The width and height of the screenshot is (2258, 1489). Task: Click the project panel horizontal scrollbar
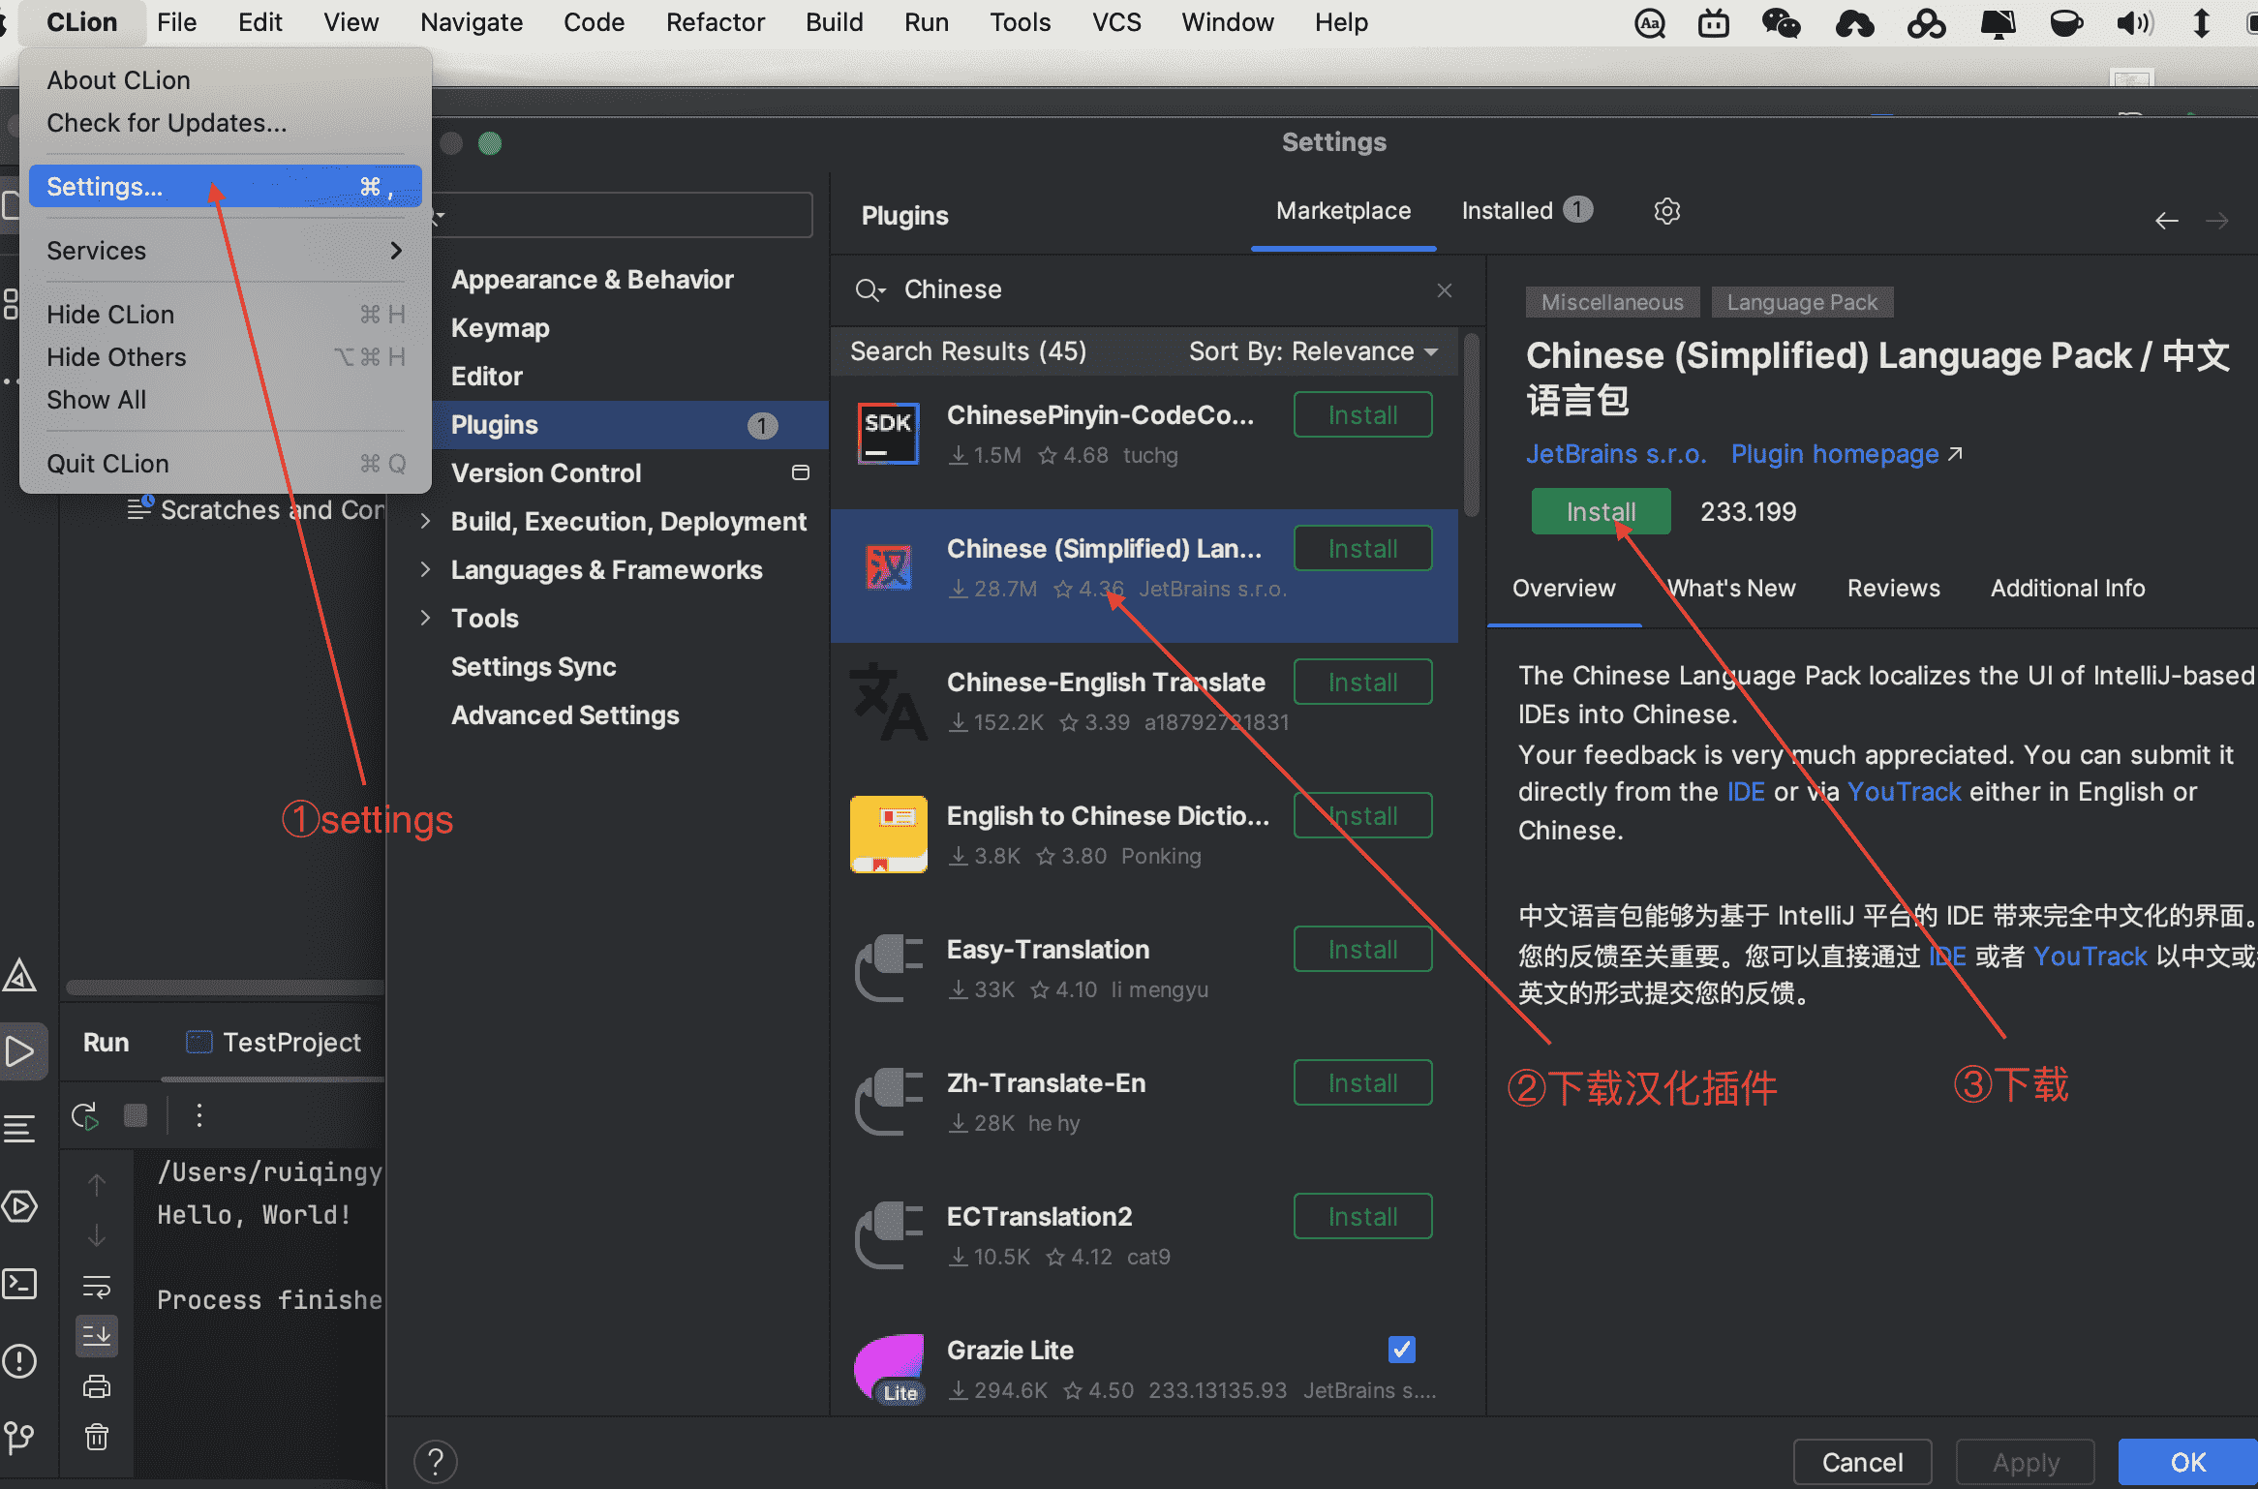(x=225, y=988)
